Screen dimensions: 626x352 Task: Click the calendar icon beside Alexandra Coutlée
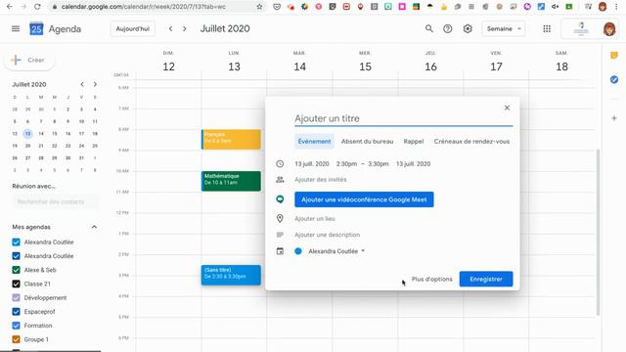(x=280, y=251)
